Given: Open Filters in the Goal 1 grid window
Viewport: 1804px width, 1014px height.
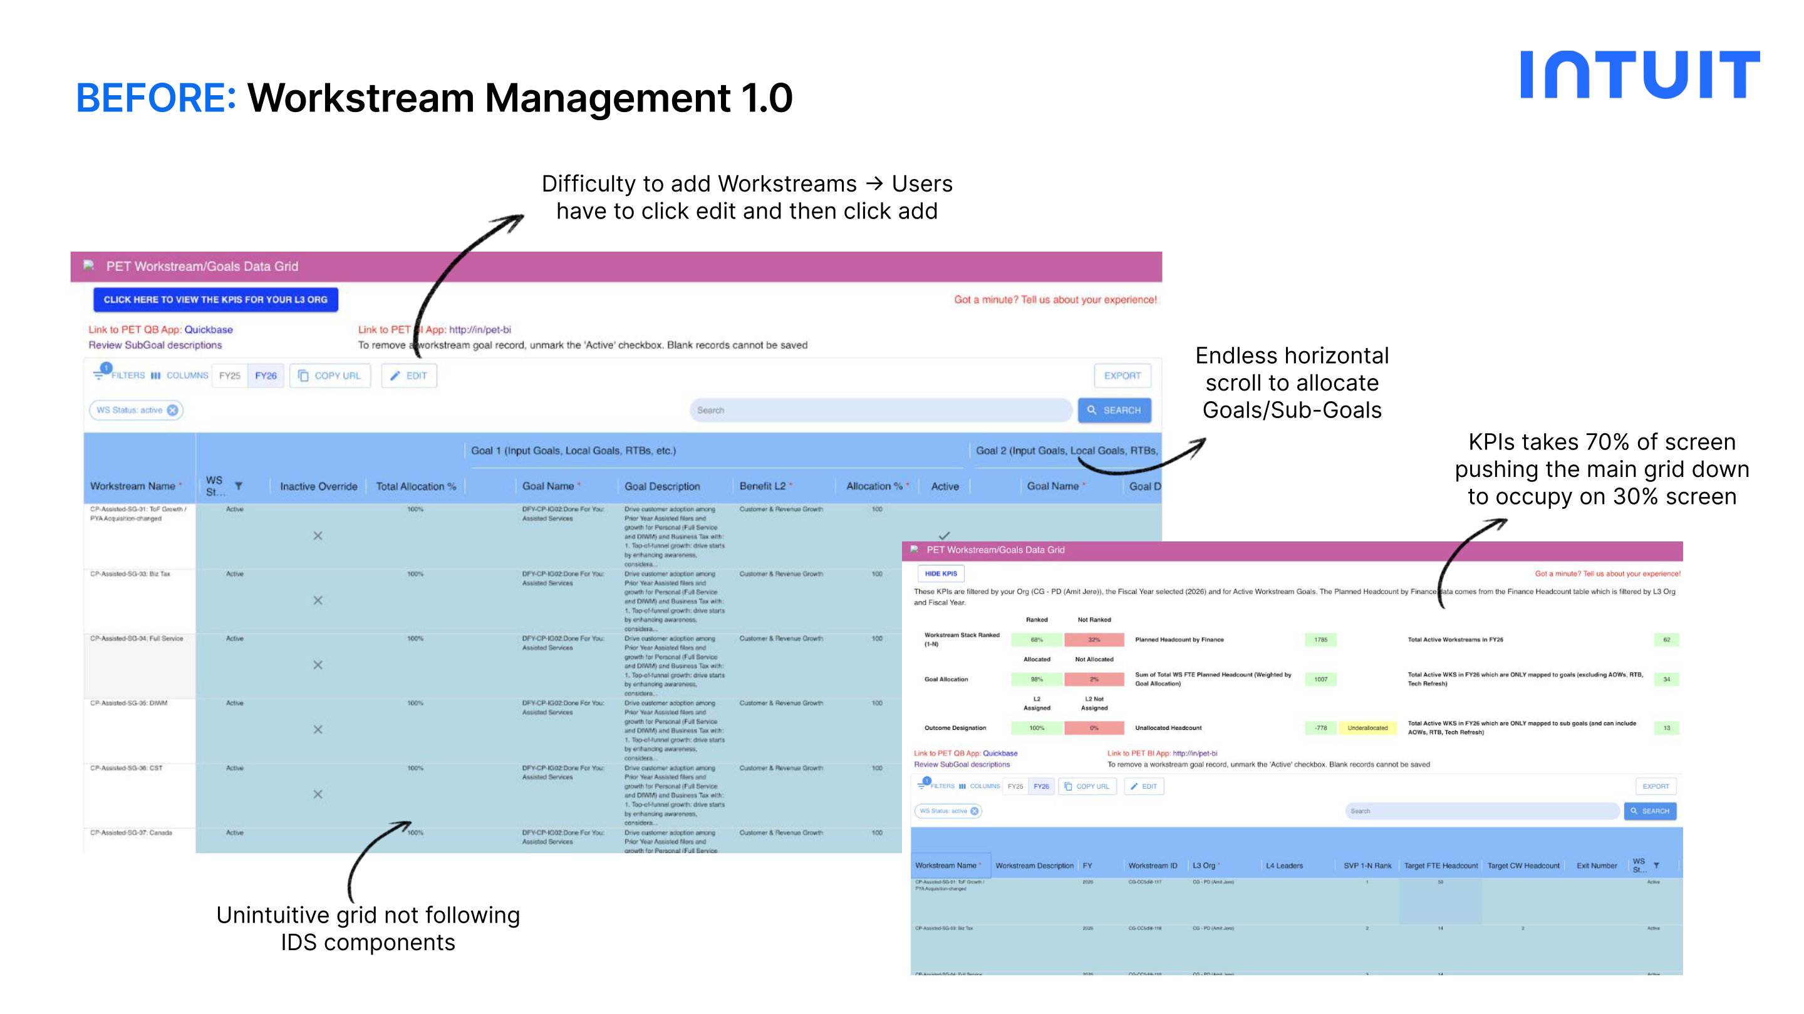Looking at the screenshot, I should [119, 375].
